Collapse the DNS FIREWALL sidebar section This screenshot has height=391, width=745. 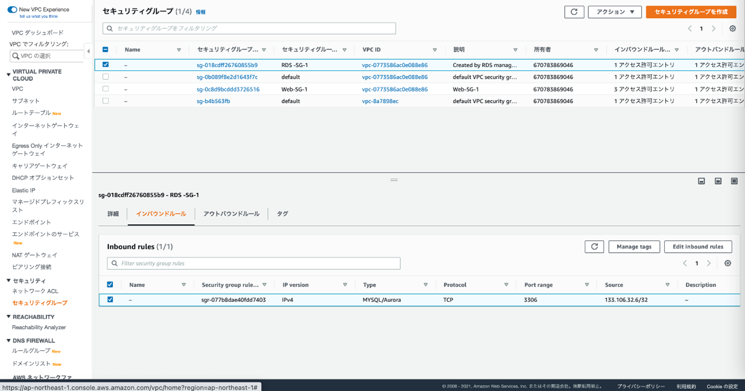(9, 341)
